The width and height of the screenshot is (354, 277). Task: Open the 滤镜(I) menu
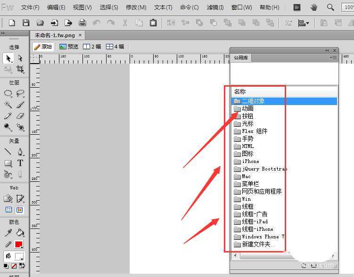pos(215,8)
